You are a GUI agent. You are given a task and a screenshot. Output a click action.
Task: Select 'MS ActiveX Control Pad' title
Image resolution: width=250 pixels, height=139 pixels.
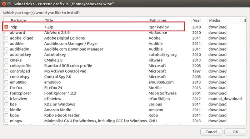(65, 71)
